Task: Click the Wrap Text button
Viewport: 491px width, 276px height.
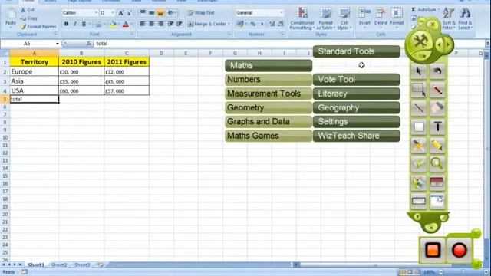Action: (x=201, y=13)
